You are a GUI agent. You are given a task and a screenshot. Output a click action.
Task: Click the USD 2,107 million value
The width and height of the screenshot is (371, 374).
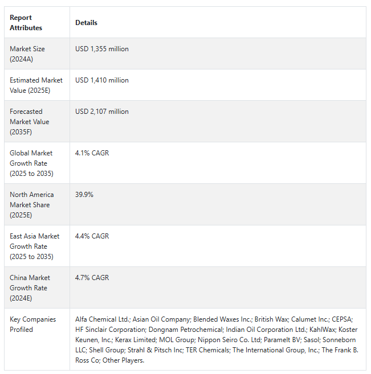(x=102, y=112)
